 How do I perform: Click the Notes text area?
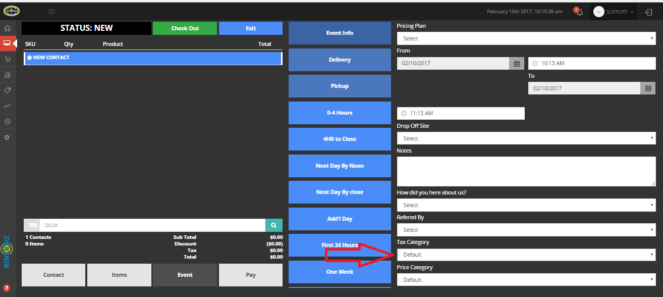point(526,171)
